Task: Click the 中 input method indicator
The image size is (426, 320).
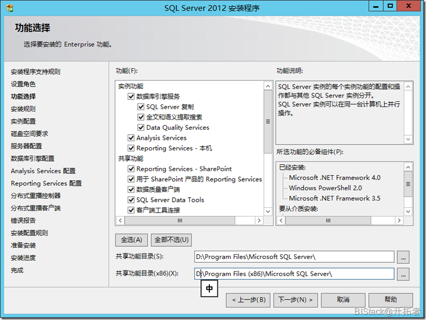Action: point(209,289)
